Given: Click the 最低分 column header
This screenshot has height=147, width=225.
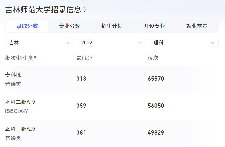Looking at the screenshot, I should [84, 58].
